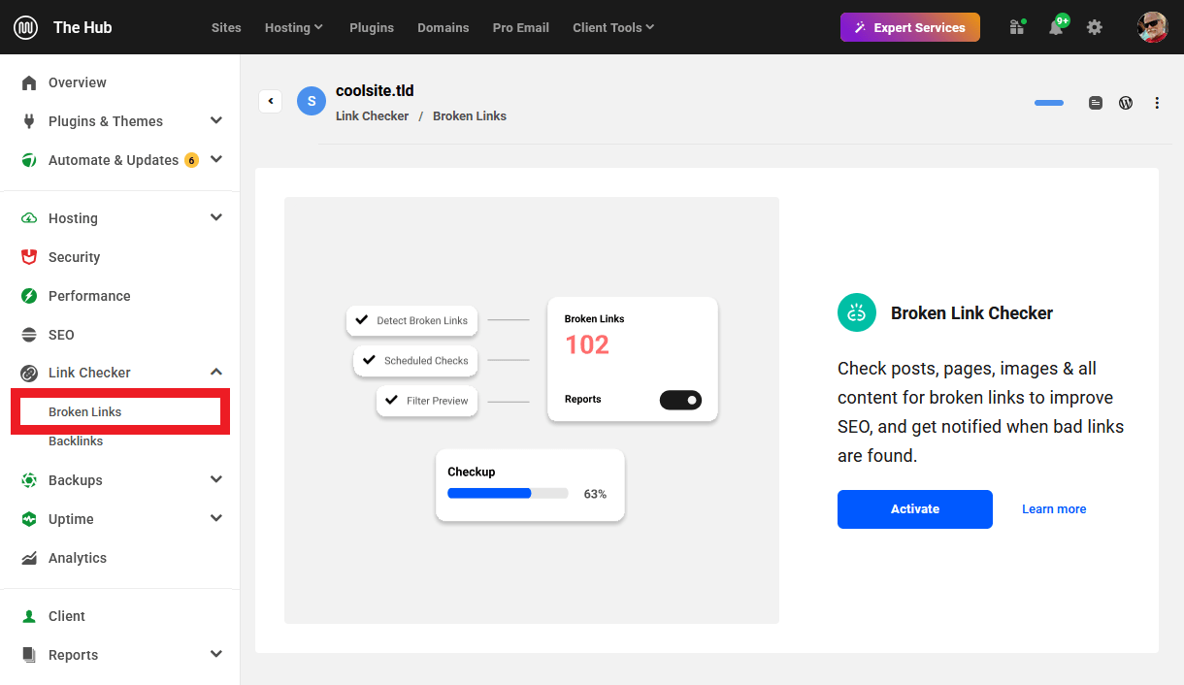Expand the Reports chevron
Viewport: 1184px width, 685px height.
[x=216, y=654]
